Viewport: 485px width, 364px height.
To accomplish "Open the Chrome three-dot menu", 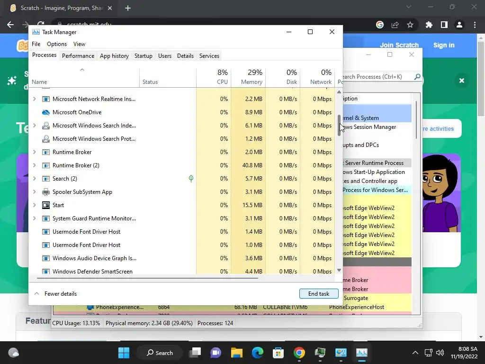I will click(475, 25).
